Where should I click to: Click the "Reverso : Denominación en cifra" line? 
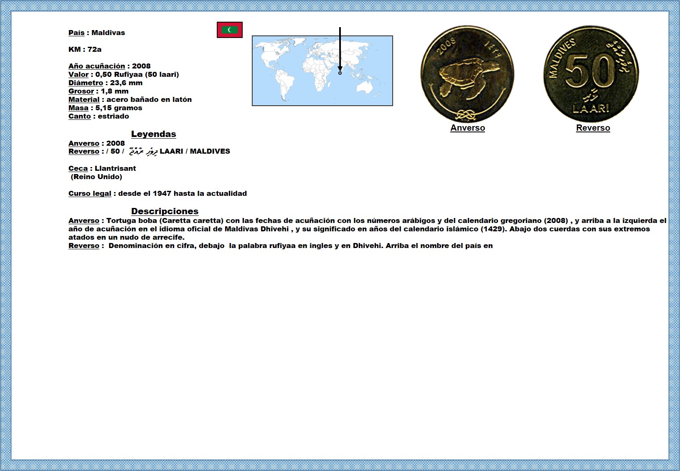(x=281, y=246)
